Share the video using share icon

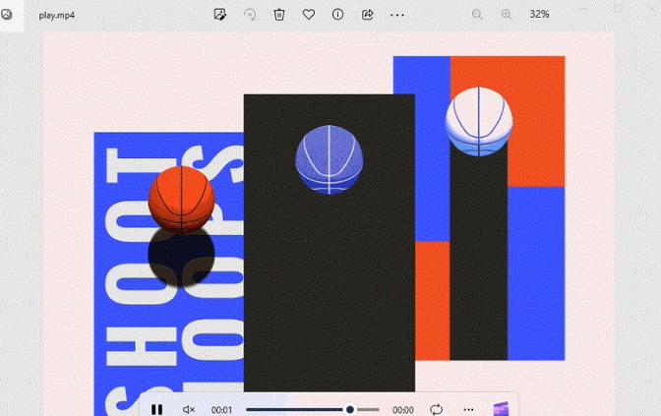pyautogui.click(x=368, y=15)
